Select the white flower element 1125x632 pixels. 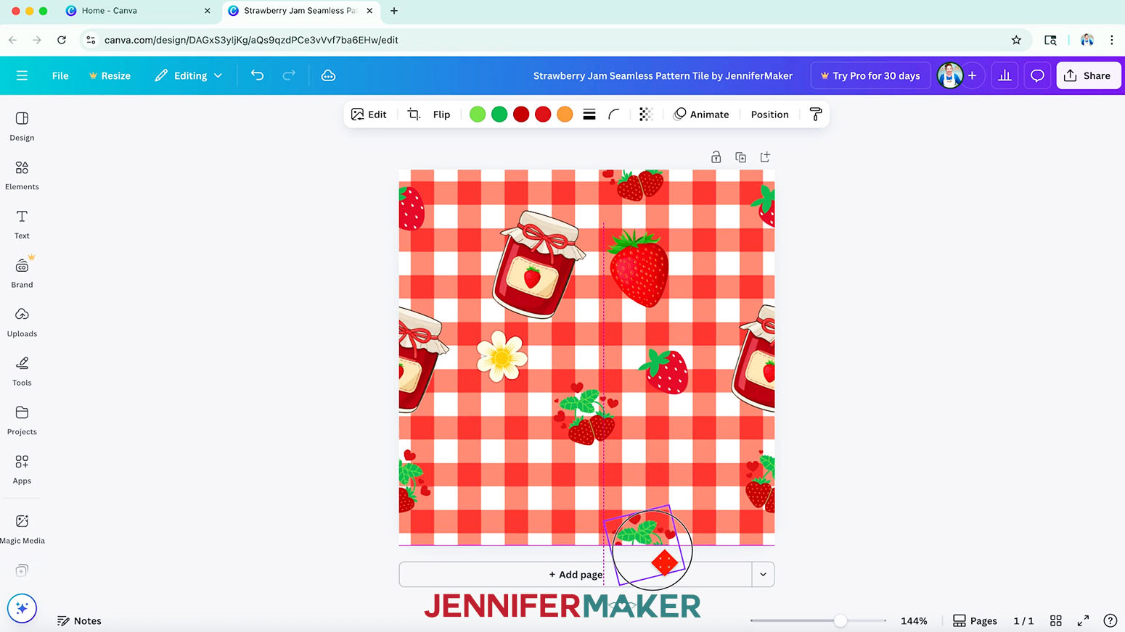point(502,356)
